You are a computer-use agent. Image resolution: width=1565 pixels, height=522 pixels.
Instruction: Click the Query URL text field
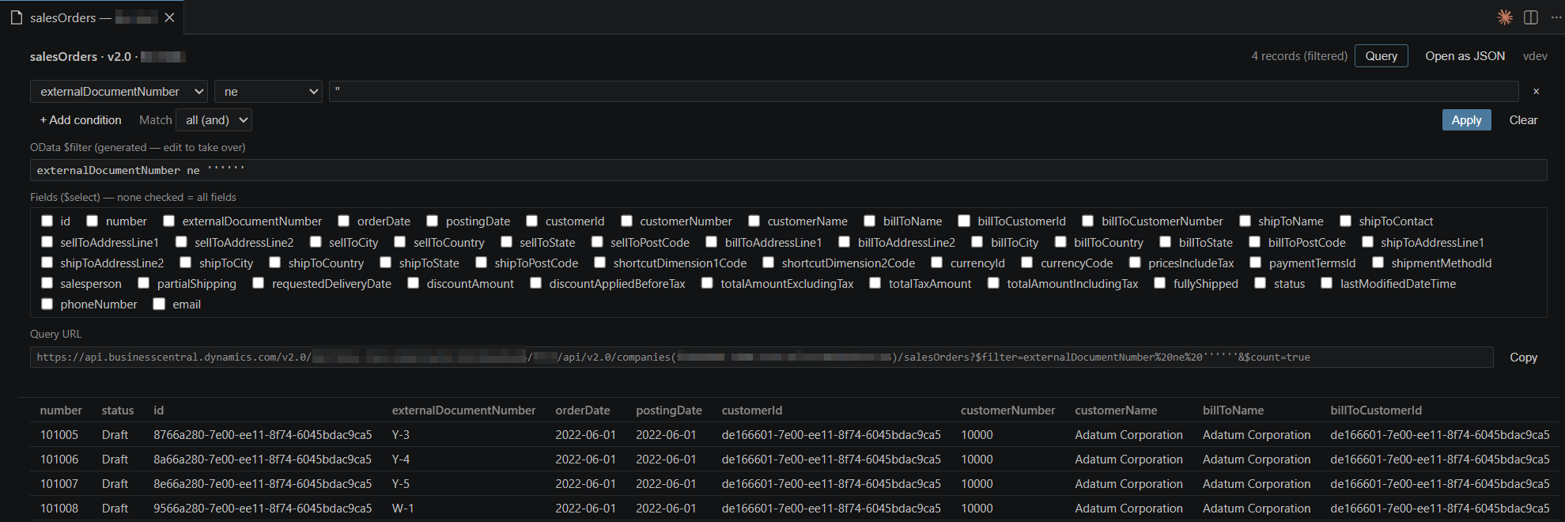click(762, 357)
